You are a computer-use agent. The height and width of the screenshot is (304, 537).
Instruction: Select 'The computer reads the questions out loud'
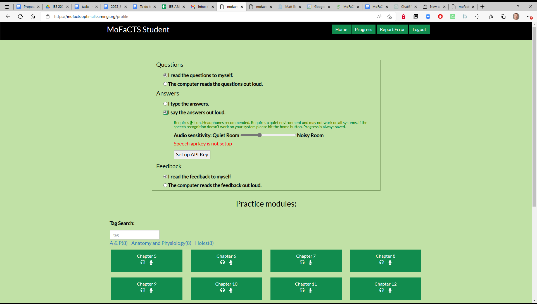[165, 84]
